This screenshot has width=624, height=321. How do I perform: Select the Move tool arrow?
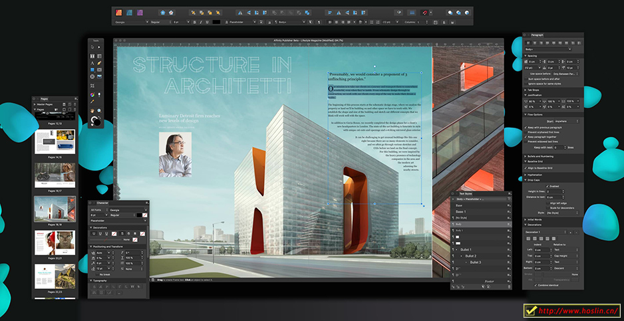(92, 47)
